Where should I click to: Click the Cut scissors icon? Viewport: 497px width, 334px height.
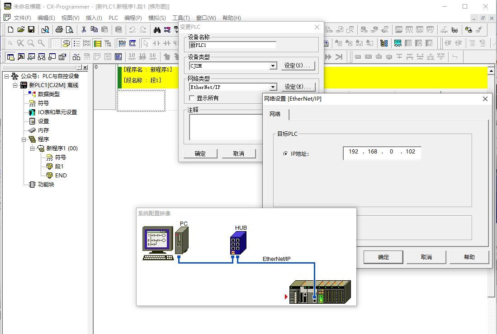click(84, 30)
